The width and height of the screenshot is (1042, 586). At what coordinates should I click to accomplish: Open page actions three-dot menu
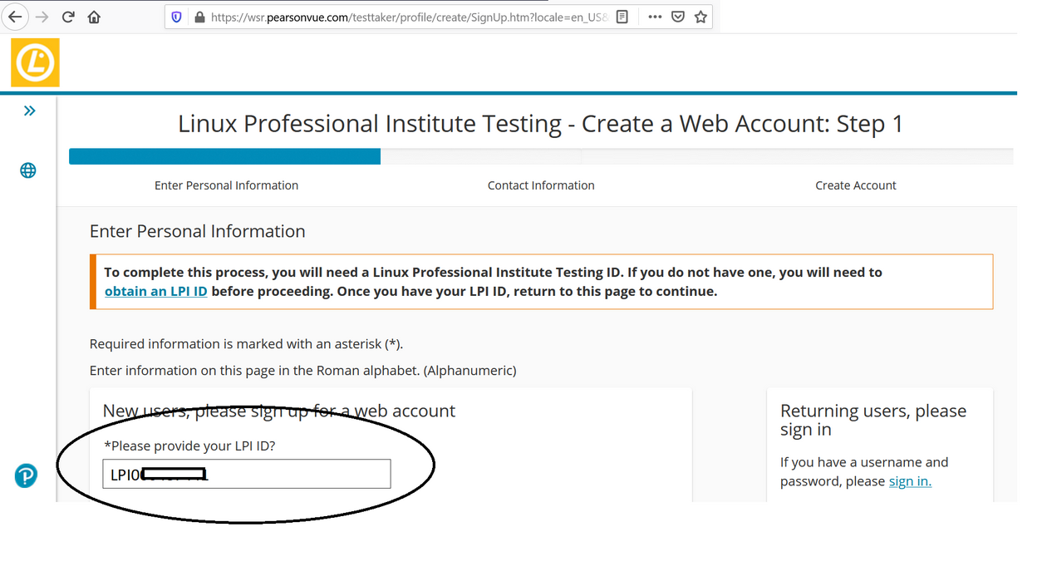(654, 17)
